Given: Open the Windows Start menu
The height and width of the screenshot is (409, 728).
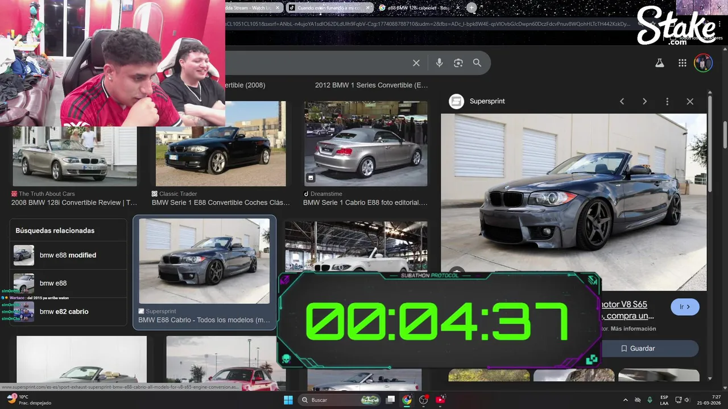Looking at the screenshot, I should [x=288, y=400].
